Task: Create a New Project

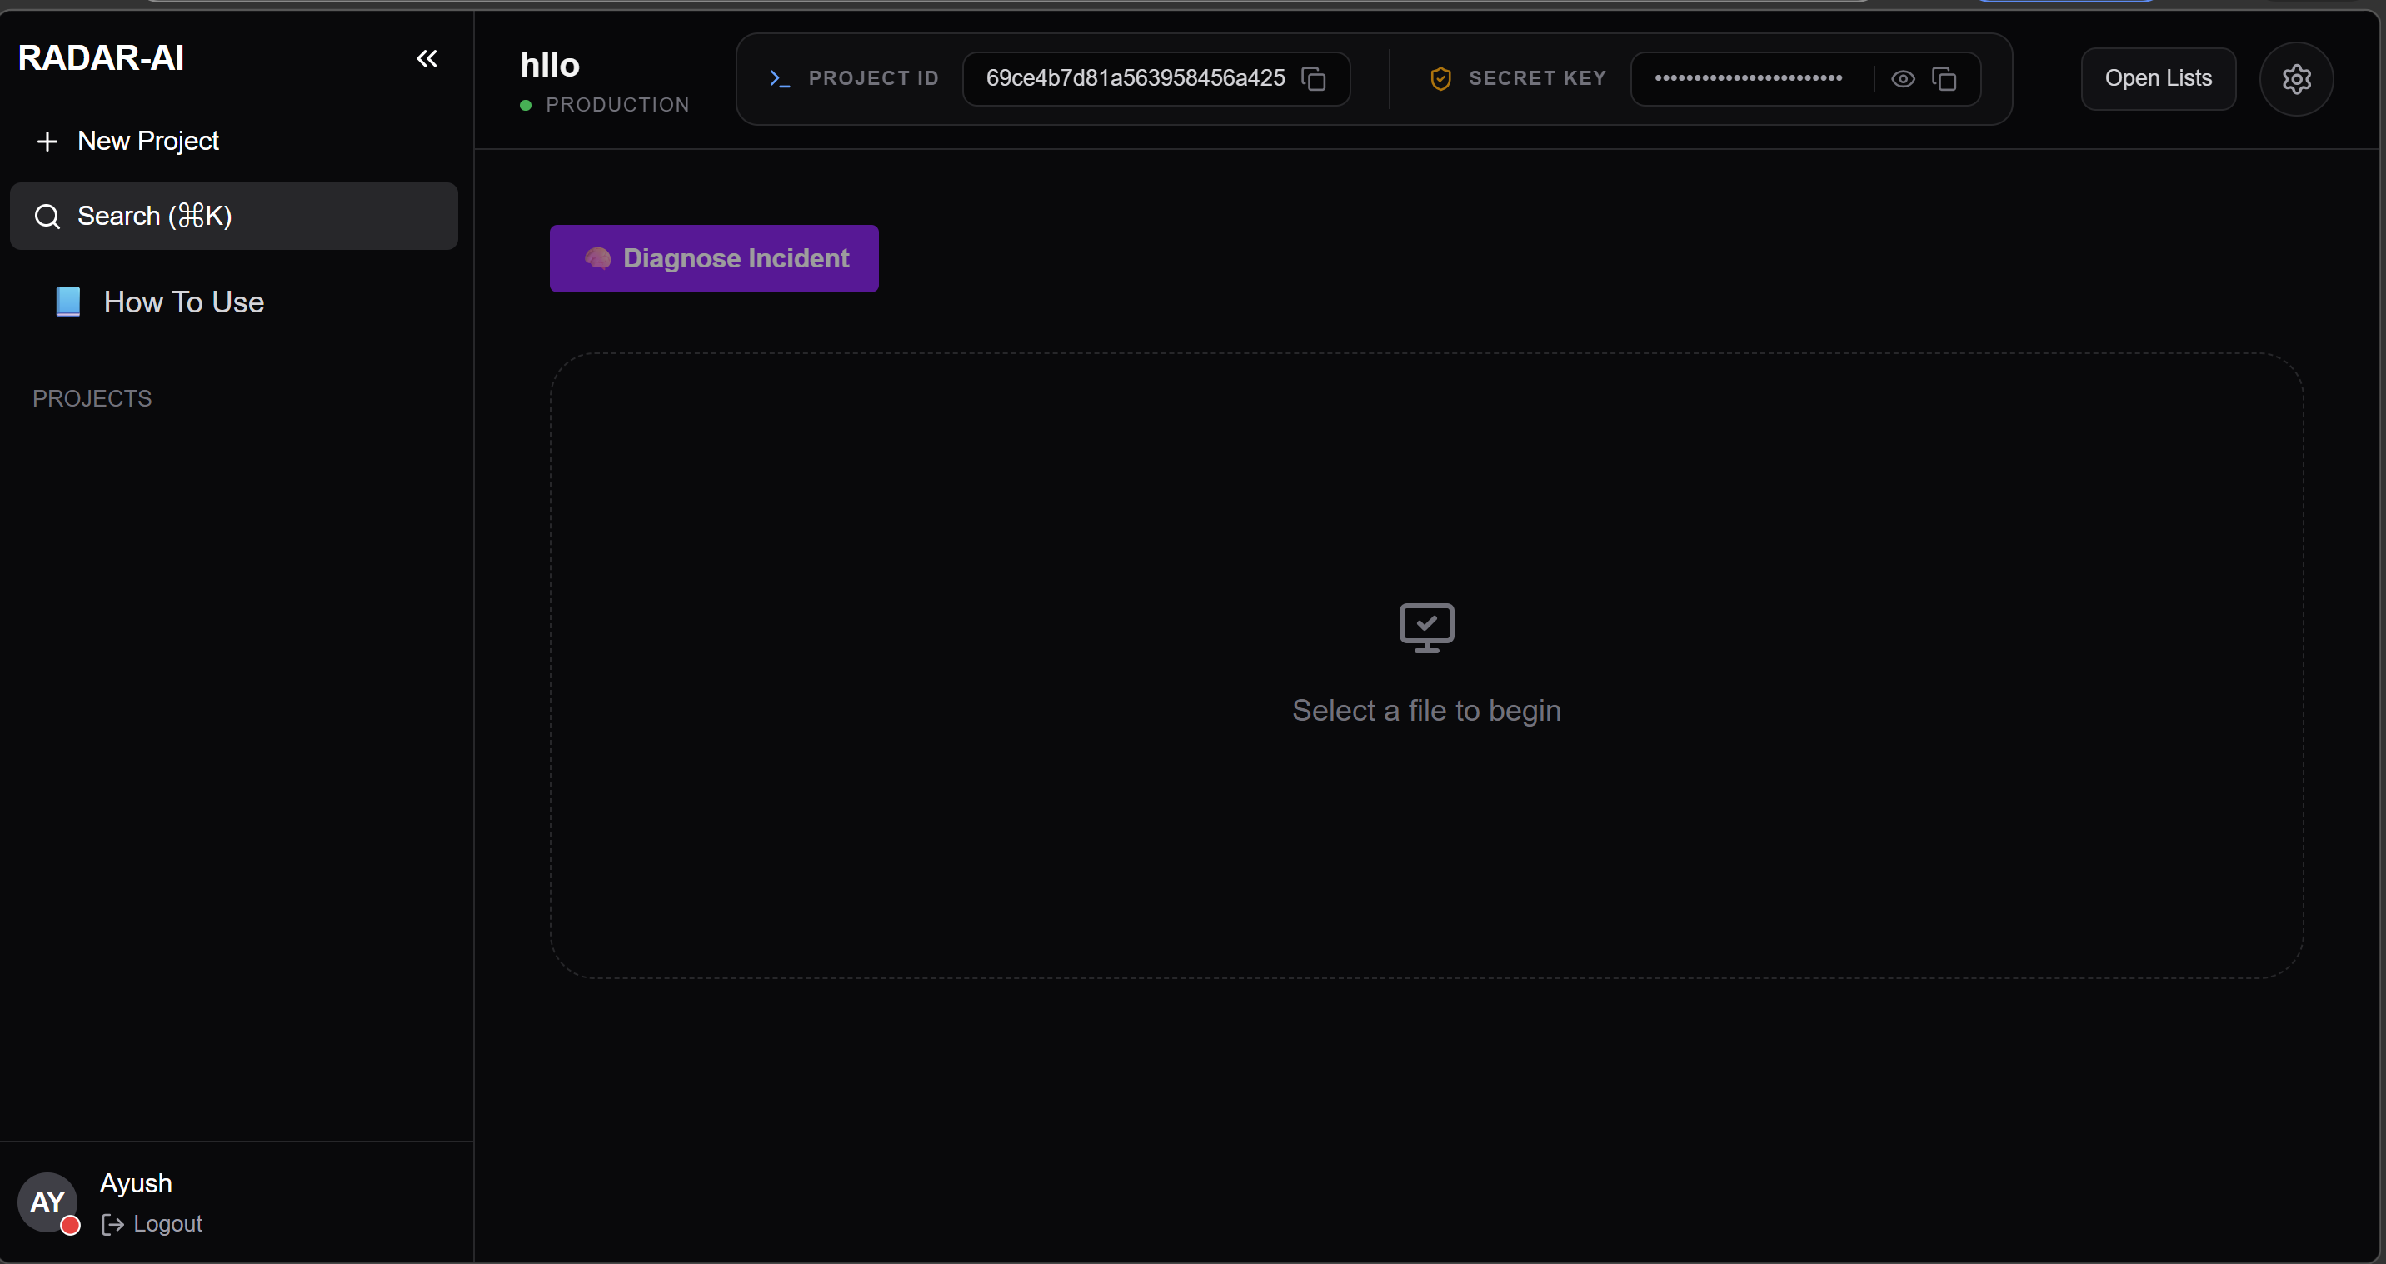Action: pyautogui.click(x=147, y=141)
